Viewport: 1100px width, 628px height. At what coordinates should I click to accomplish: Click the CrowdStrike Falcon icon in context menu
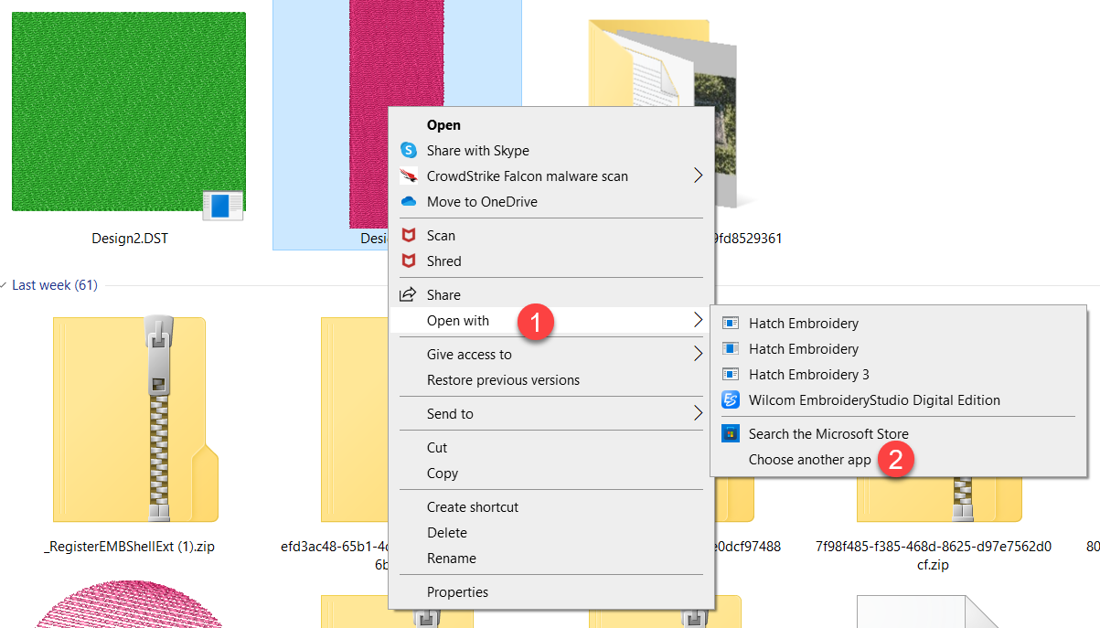[409, 176]
